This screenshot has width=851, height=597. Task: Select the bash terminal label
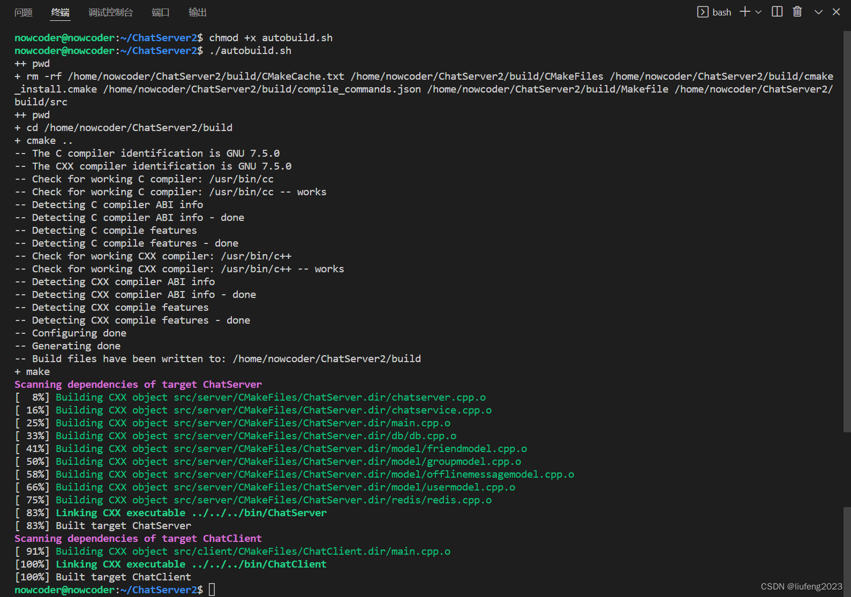722,12
